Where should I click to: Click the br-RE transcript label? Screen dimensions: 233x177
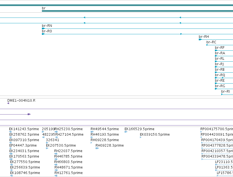pos(220,81)
